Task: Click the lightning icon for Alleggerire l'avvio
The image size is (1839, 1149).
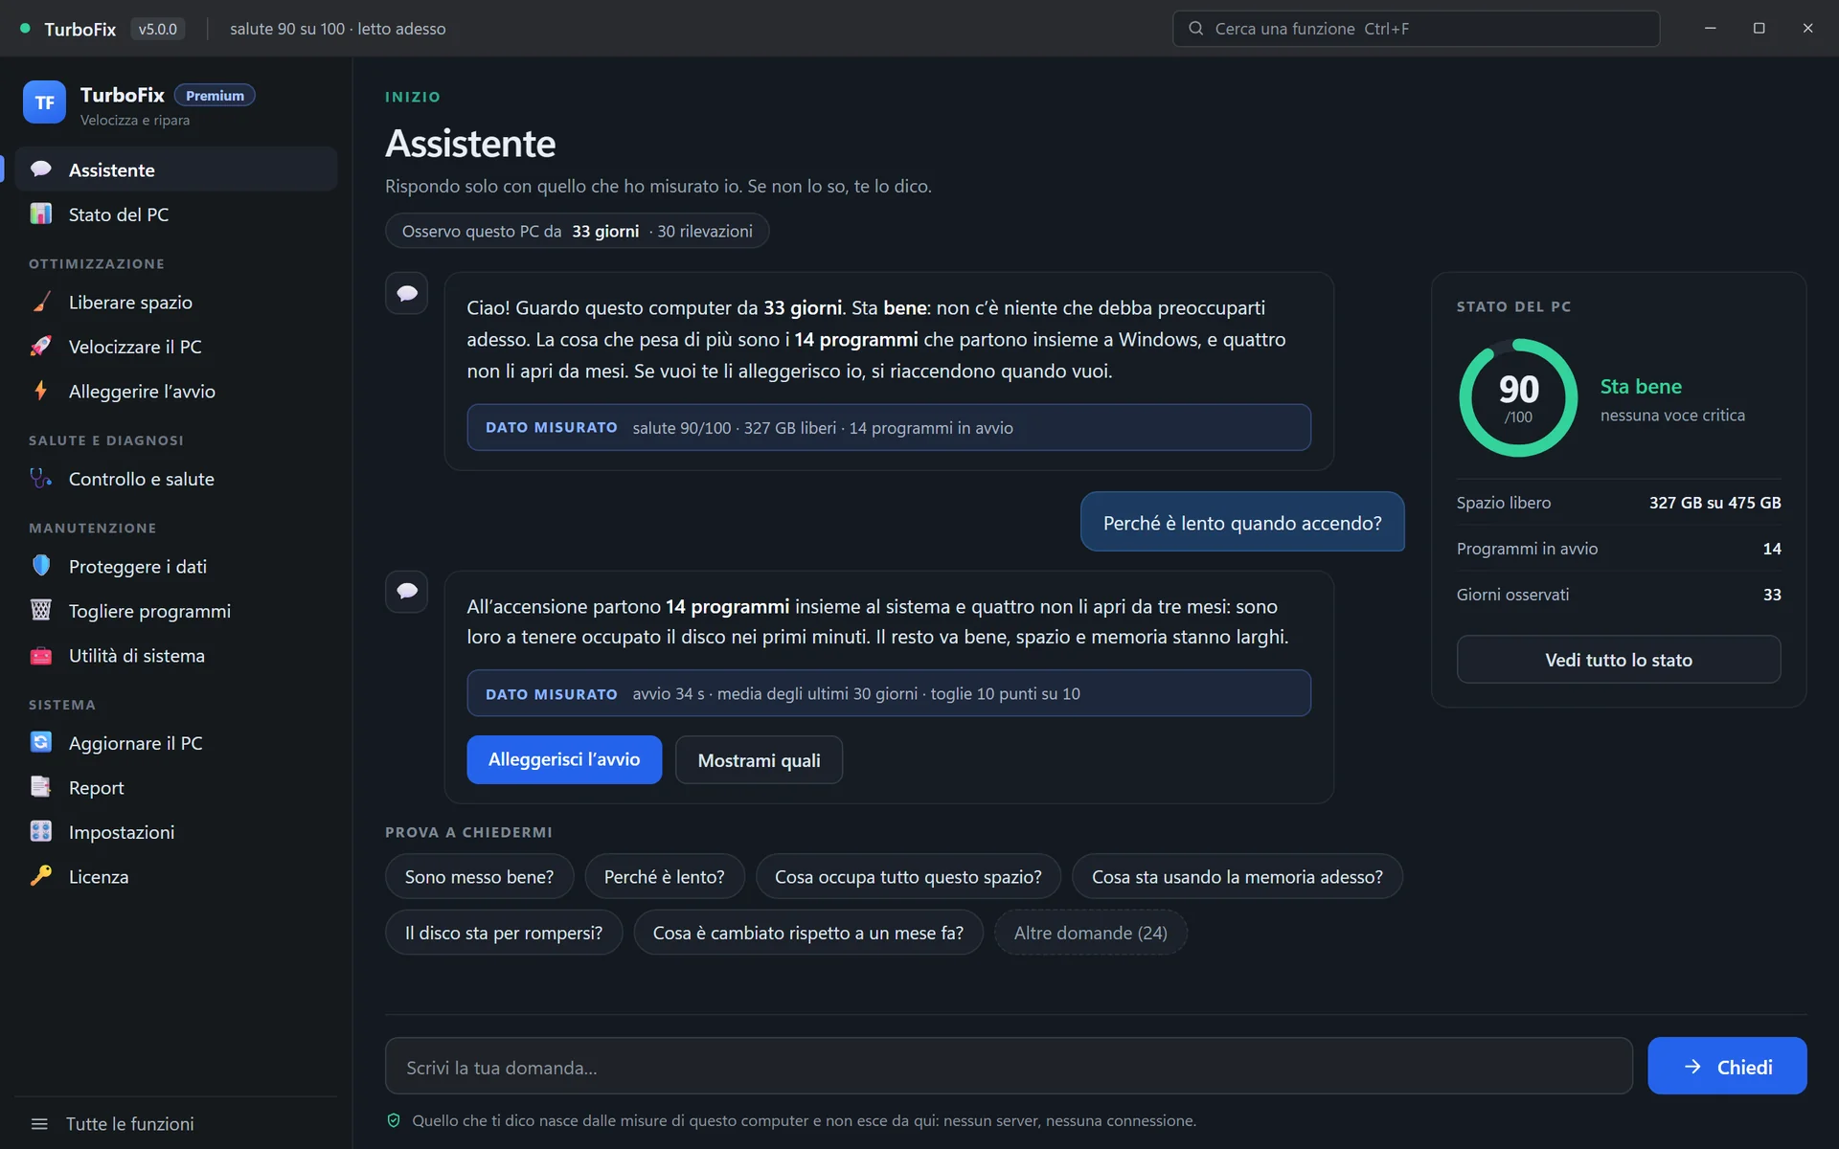Action: (41, 391)
